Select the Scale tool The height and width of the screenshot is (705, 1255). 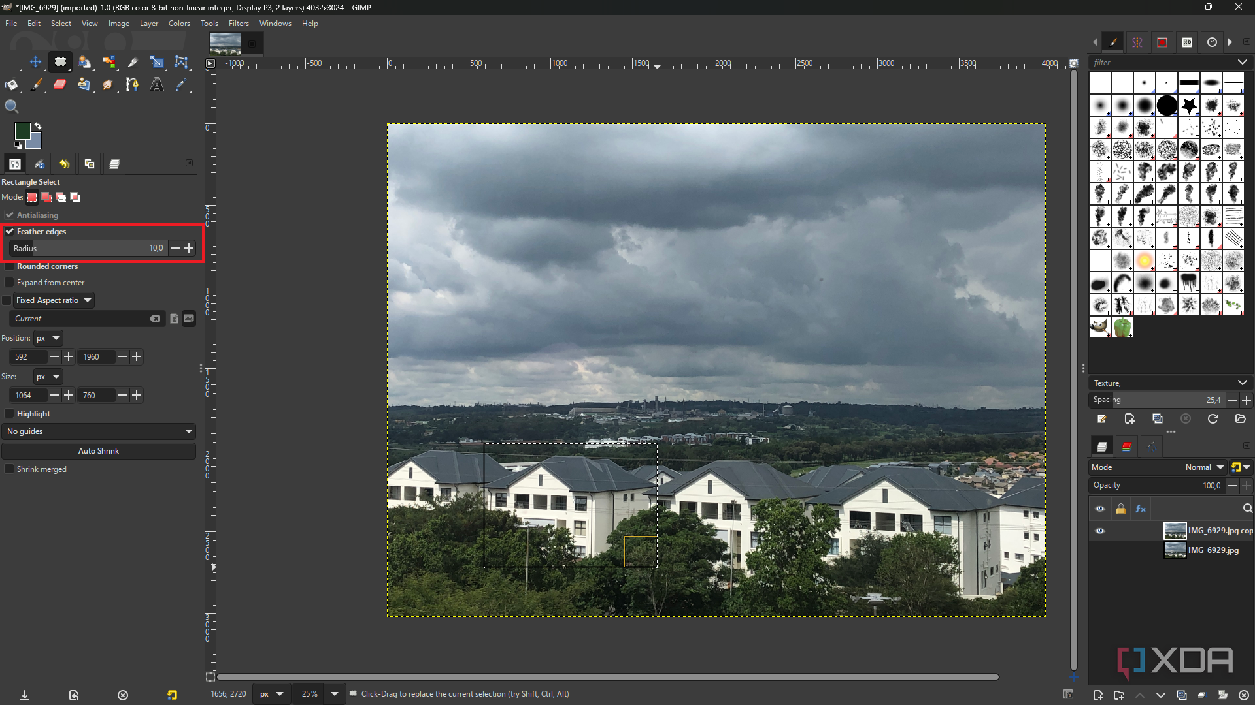click(x=157, y=62)
